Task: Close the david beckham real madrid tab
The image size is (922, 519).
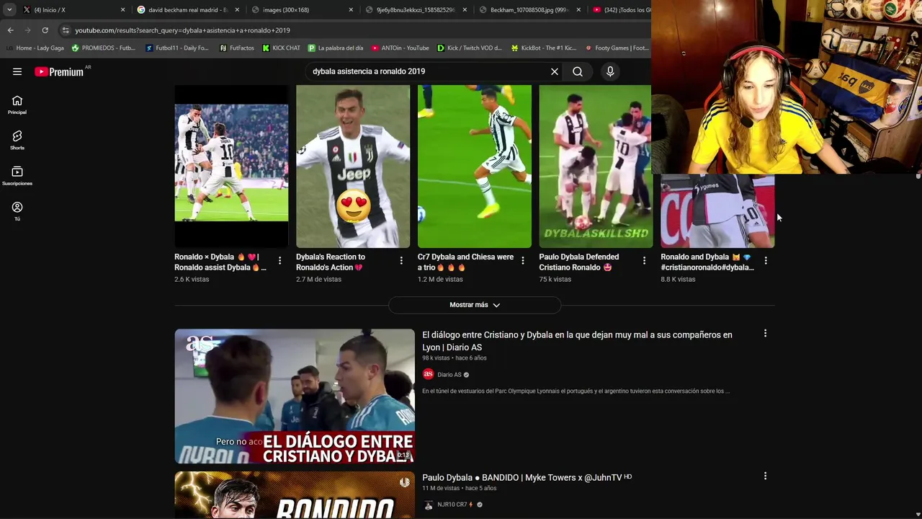Action: [237, 10]
